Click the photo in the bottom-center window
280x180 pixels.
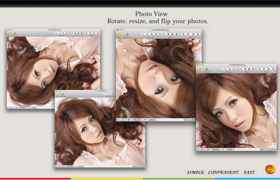[x=100, y=132]
